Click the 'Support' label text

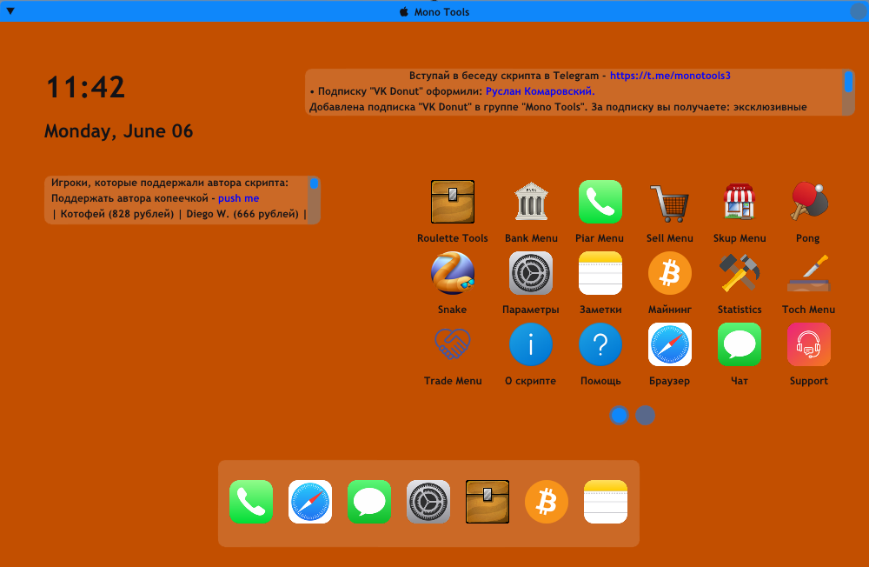(x=809, y=381)
